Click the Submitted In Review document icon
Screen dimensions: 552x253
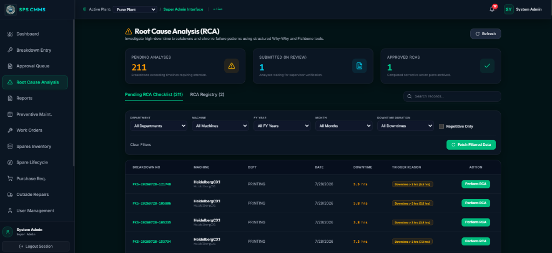359,66
